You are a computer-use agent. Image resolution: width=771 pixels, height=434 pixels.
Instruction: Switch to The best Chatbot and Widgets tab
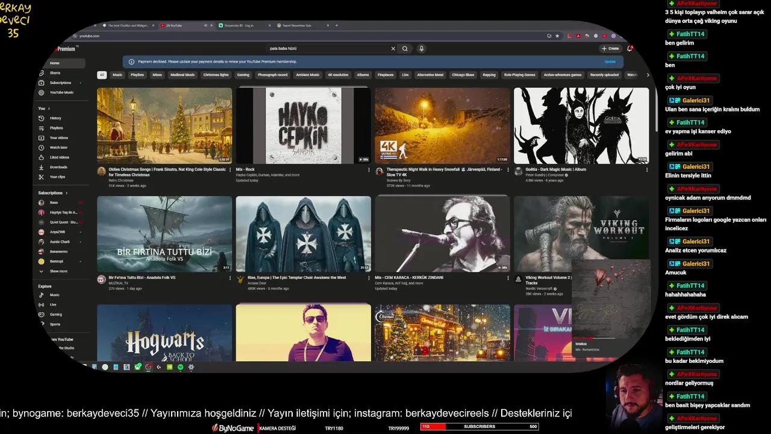tap(127, 25)
